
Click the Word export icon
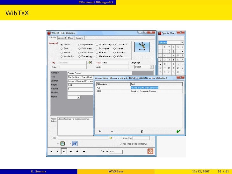[x=75, y=143]
